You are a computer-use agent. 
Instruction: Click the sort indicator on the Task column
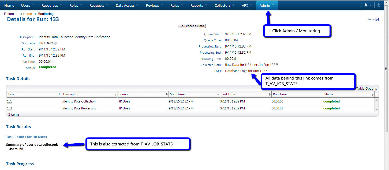(59, 94)
